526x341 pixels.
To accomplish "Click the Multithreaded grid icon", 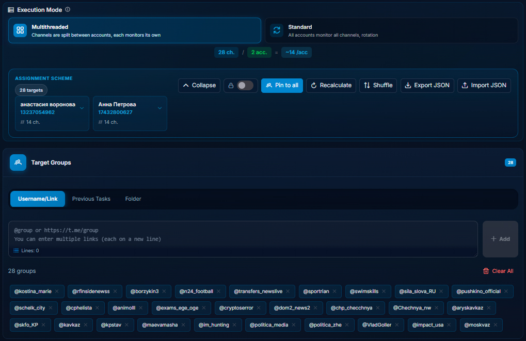I will coord(20,30).
